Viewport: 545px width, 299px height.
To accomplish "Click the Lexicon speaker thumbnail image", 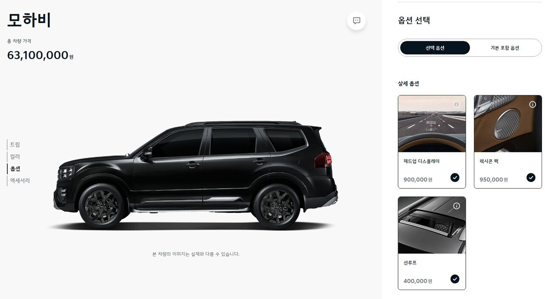I will click(x=508, y=124).
